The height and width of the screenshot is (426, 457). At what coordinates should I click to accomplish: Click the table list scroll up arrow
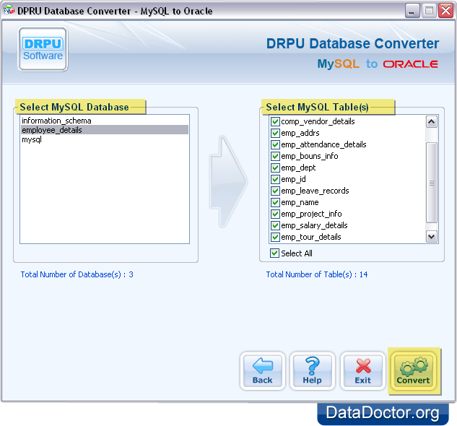(x=431, y=121)
